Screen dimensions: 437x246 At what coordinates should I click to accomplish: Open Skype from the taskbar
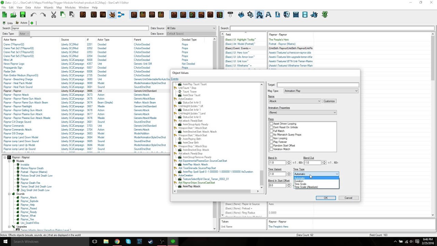[128, 242]
